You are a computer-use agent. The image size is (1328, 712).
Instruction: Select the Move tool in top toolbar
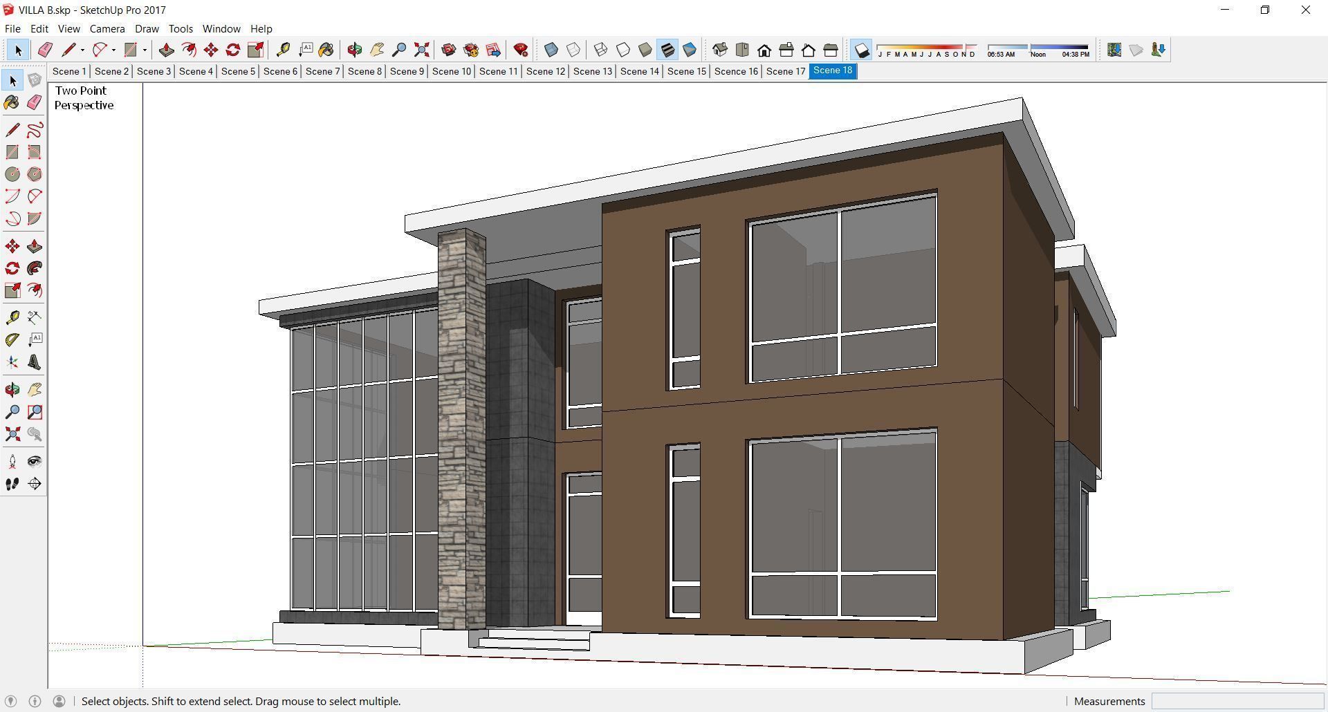tap(211, 50)
